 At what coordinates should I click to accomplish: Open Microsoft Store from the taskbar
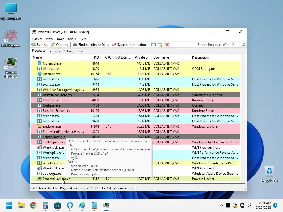point(57,205)
